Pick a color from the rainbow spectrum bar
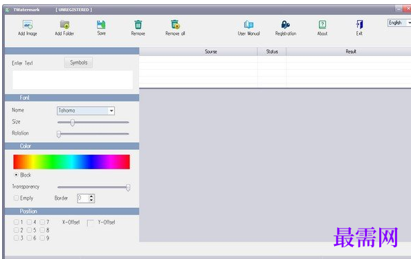This screenshot has height=259, width=411. click(x=71, y=162)
